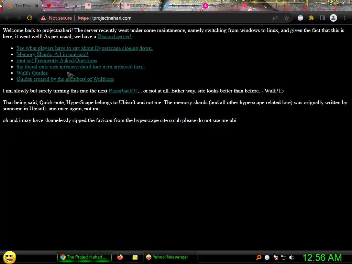Click the orange search tray icon
This screenshot has width=352, height=264.
259,257
